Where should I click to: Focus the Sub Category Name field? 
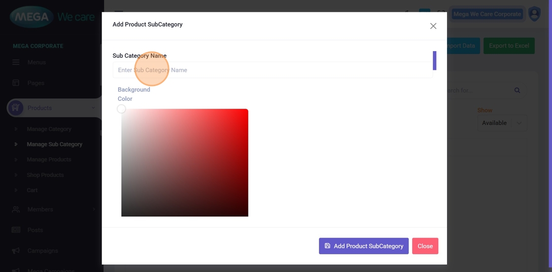tap(272, 70)
